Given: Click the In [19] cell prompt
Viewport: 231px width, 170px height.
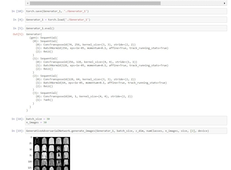Looking at the screenshot, I should (x=18, y=131).
